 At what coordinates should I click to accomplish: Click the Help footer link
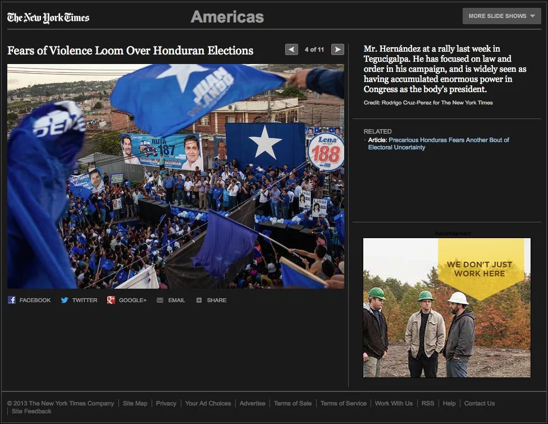tap(449, 403)
